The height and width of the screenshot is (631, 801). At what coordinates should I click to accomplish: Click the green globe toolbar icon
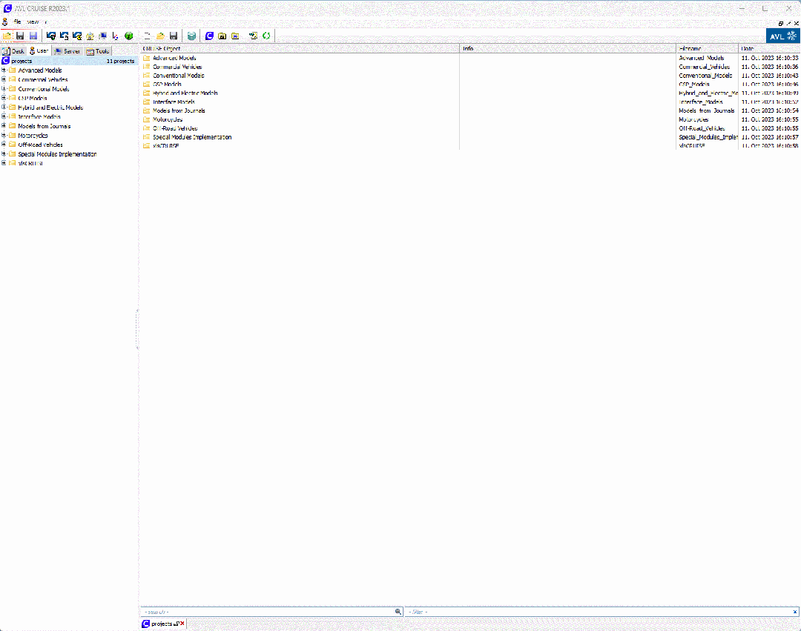coord(129,36)
